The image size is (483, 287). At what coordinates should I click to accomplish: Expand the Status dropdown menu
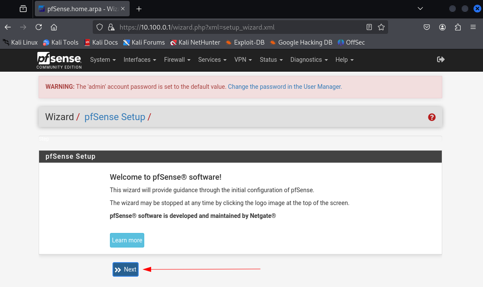[271, 60]
